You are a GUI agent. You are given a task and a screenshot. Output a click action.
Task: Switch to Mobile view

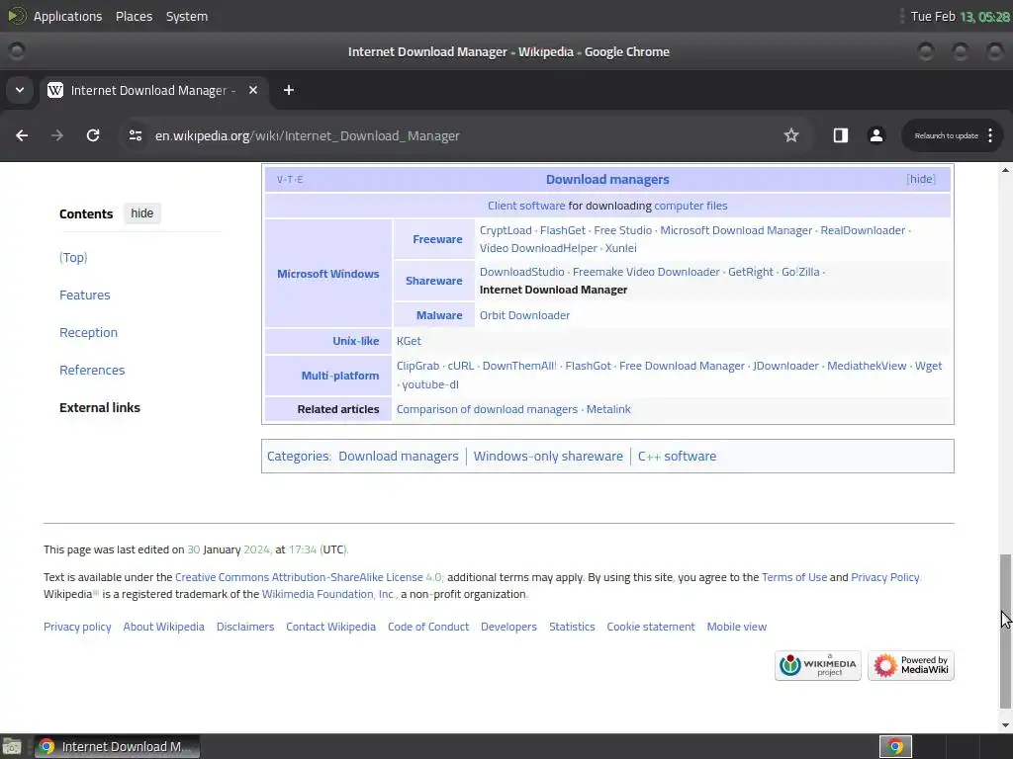click(736, 627)
